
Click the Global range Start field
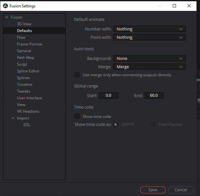(x=109, y=95)
